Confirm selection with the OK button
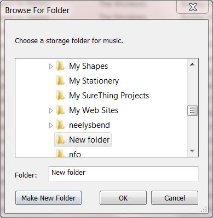Screen dimensions: 213x218 (x=123, y=198)
